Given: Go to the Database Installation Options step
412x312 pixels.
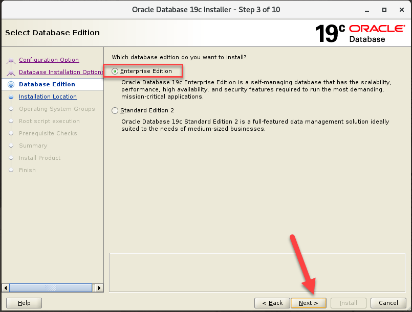Looking at the screenshot, I should pyautogui.click(x=61, y=72).
